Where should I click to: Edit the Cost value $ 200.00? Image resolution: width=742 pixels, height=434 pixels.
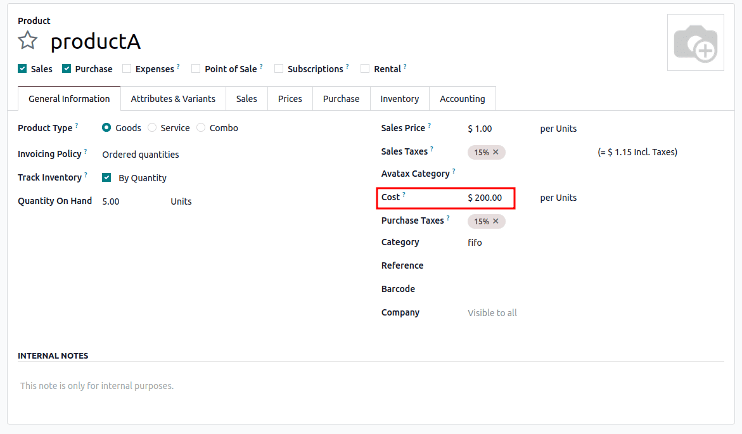click(x=485, y=198)
